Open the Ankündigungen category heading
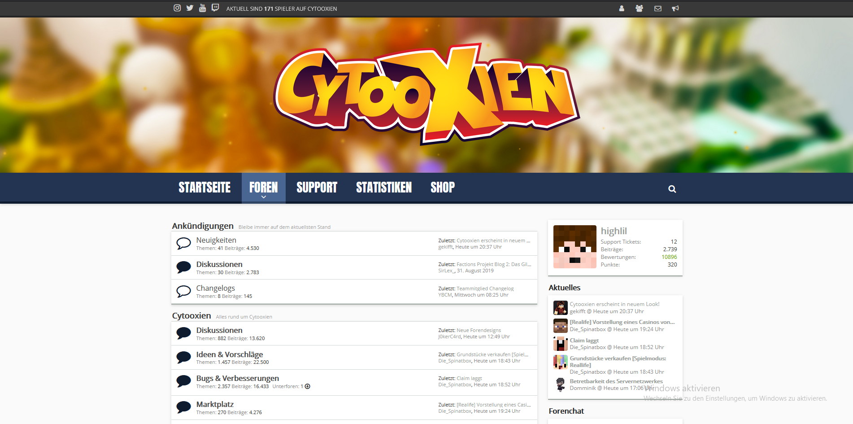 [x=203, y=226]
